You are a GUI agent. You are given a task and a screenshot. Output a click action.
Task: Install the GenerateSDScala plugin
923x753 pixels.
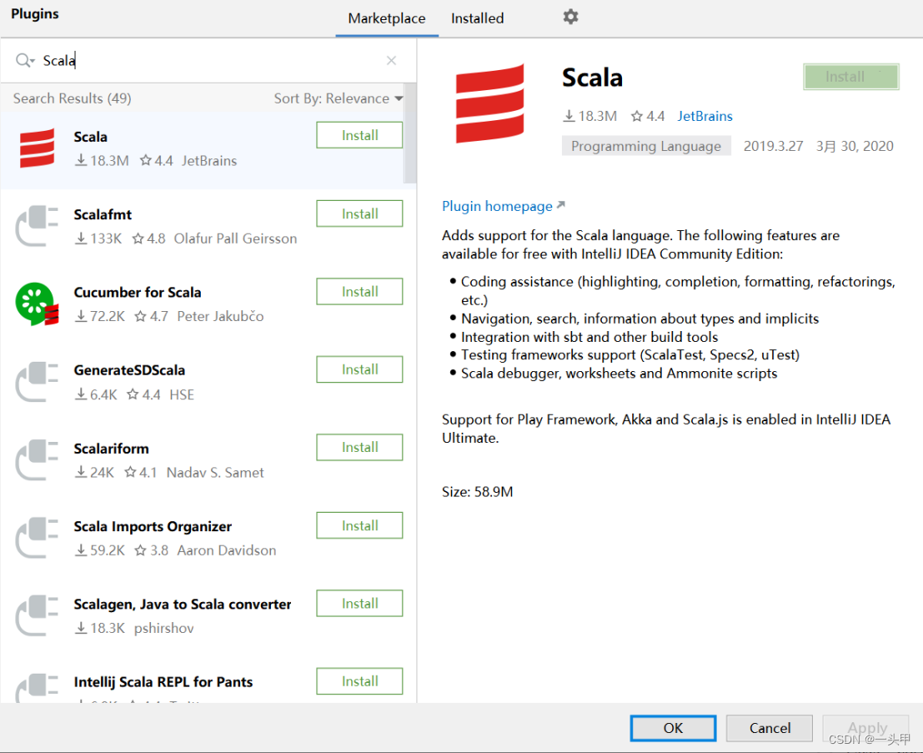(359, 369)
